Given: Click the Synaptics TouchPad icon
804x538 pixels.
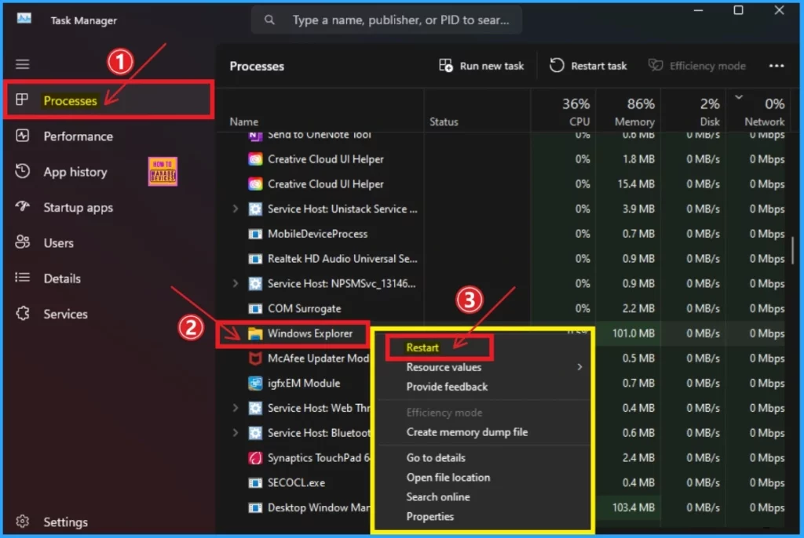Looking at the screenshot, I should coord(255,458).
